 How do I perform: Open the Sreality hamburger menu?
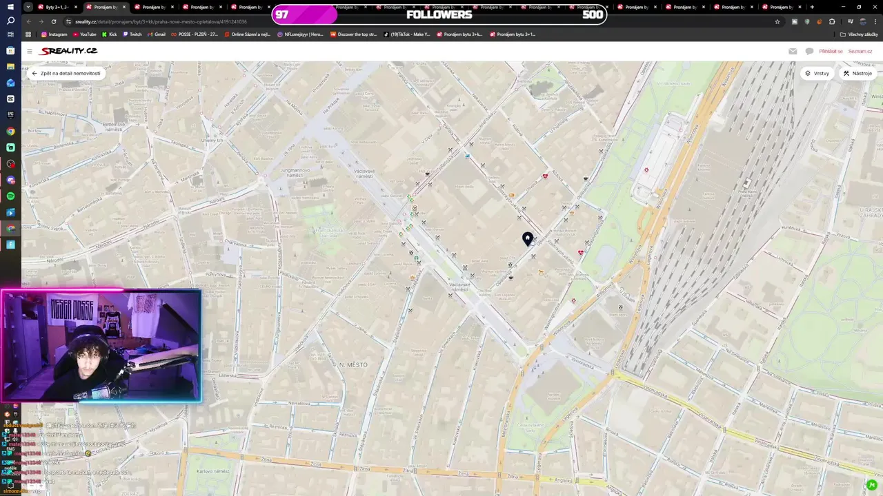point(30,51)
